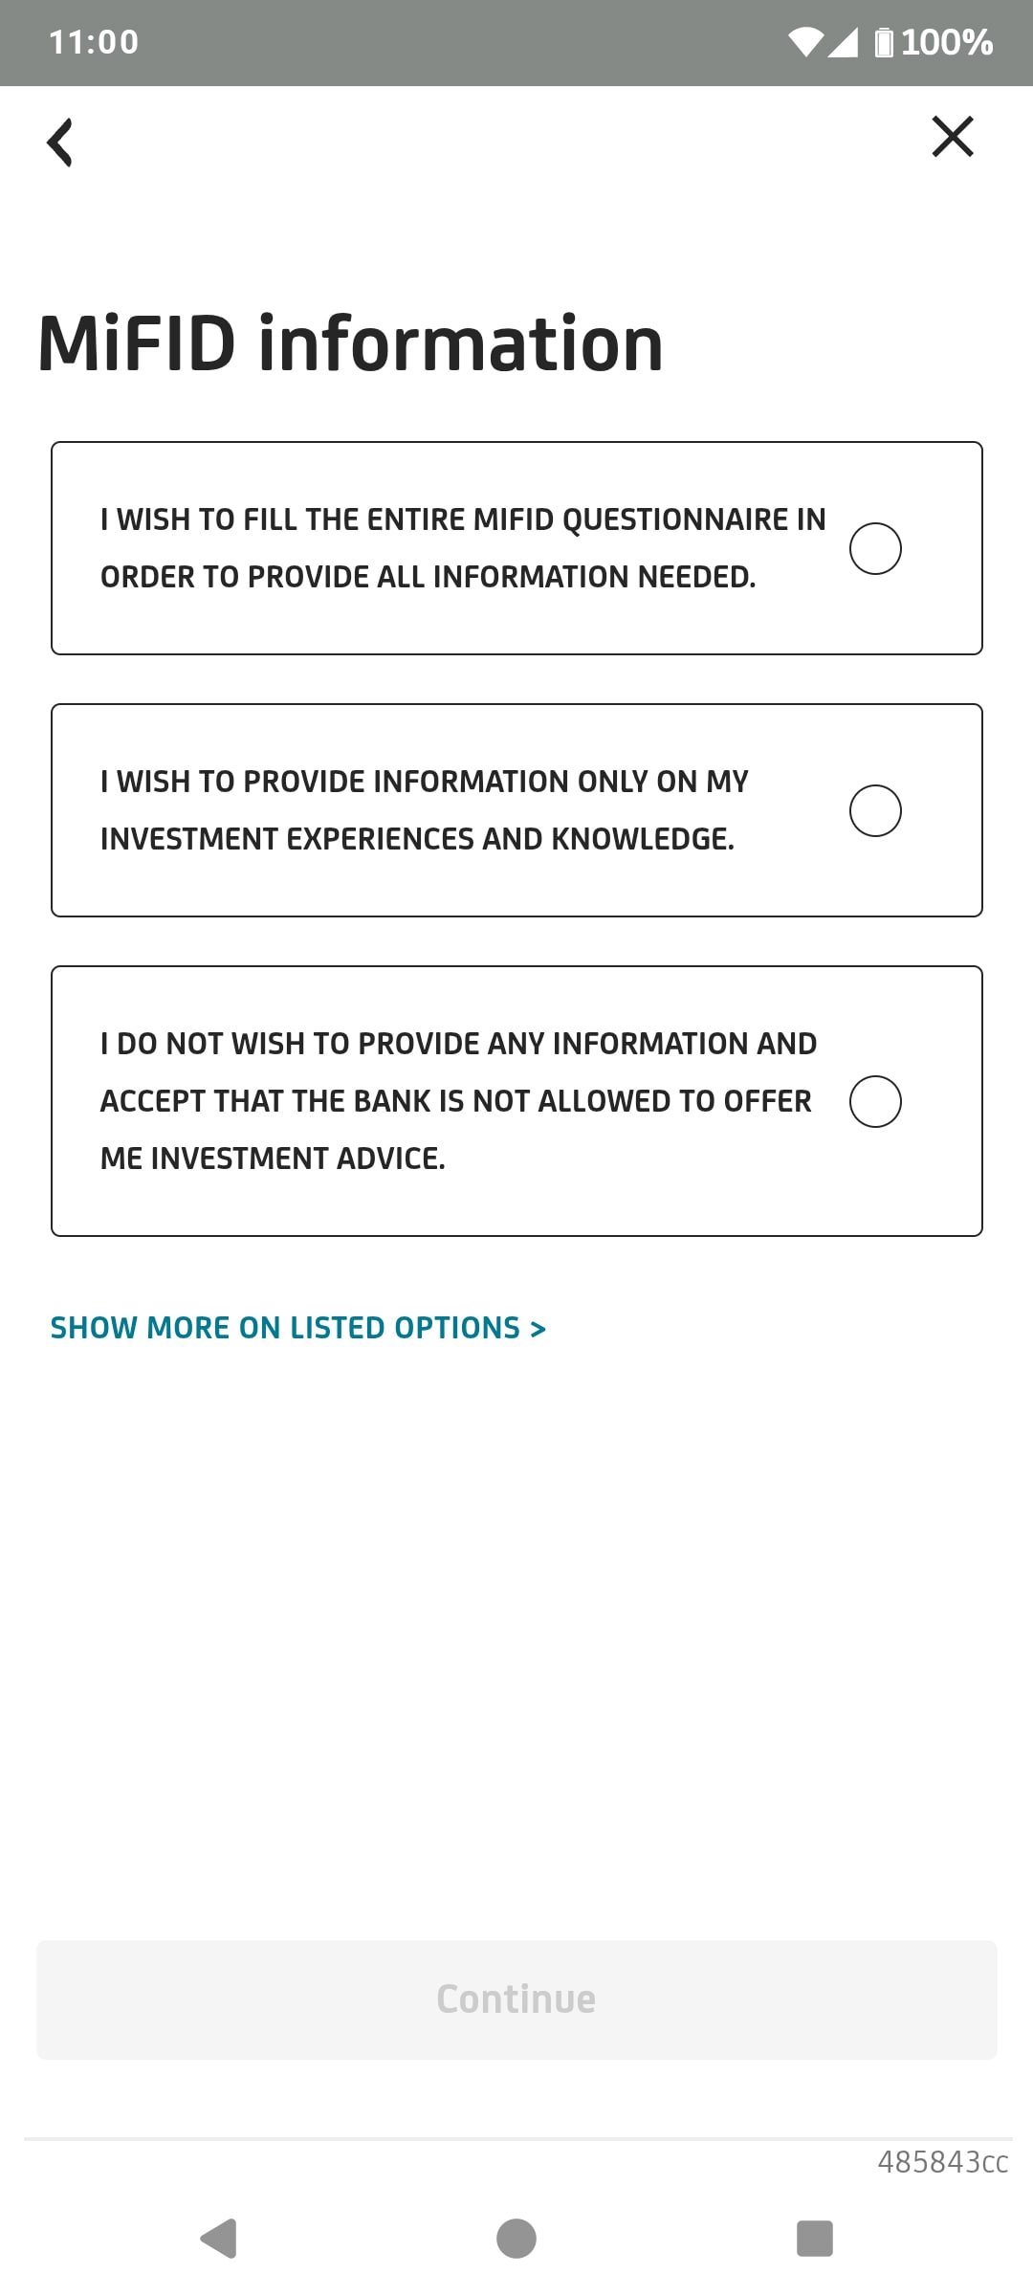Viewport: 1033px width, 2296px height.
Task: Tap the battery status icon
Action: [884, 42]
